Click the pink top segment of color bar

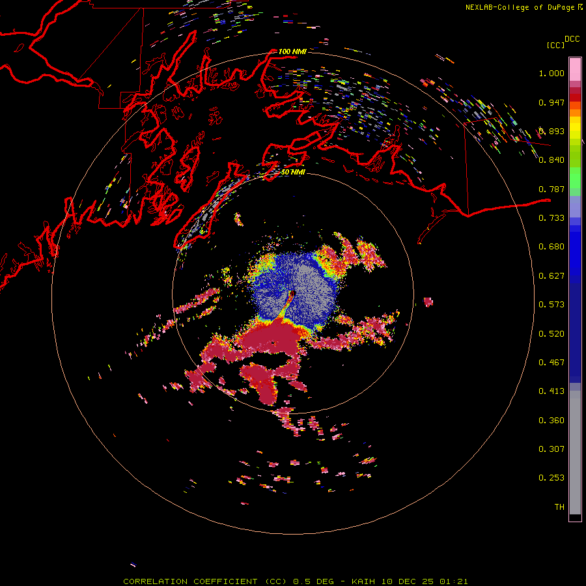coord(575,69)
